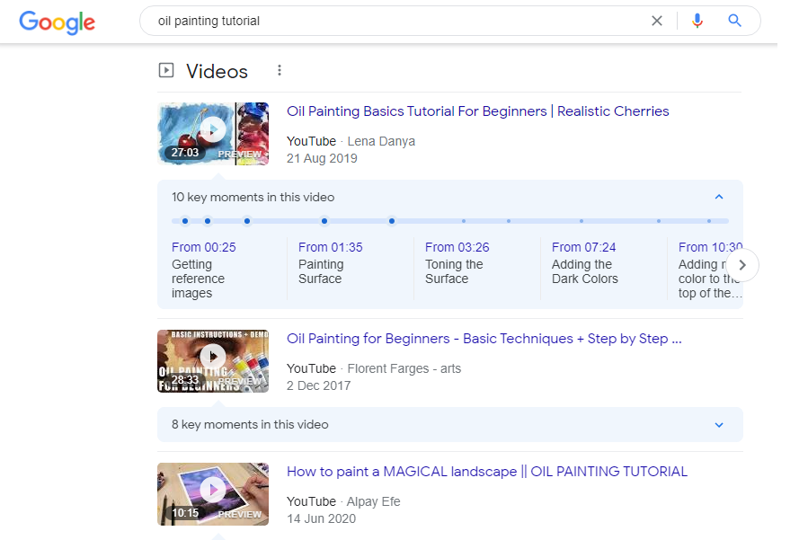Click the Videos section play icon
The width and height of the screenshot is (808, 540).
(x=166, y=69)
